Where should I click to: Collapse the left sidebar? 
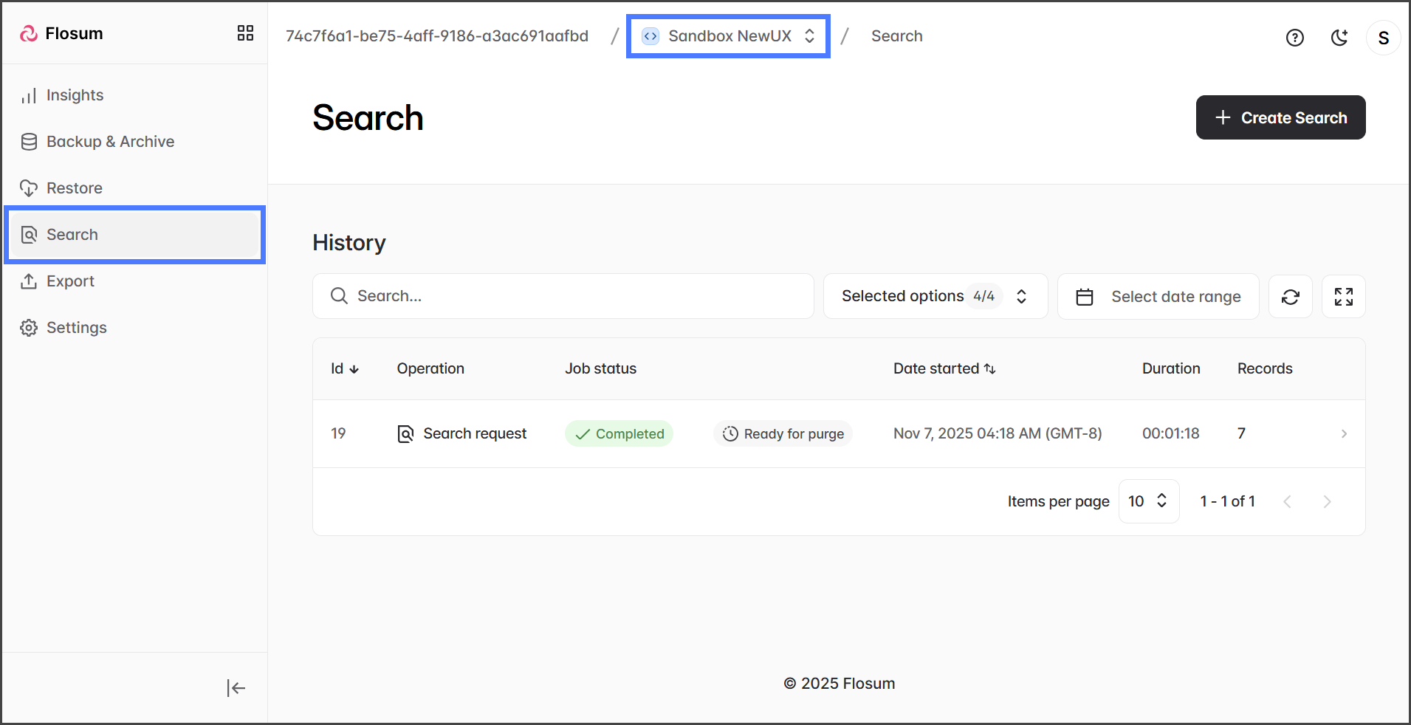point(236,688)
